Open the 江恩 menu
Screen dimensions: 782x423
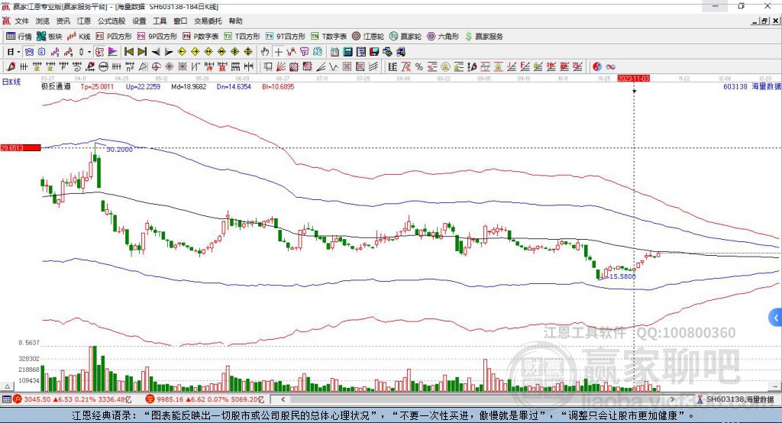[84, 21]
